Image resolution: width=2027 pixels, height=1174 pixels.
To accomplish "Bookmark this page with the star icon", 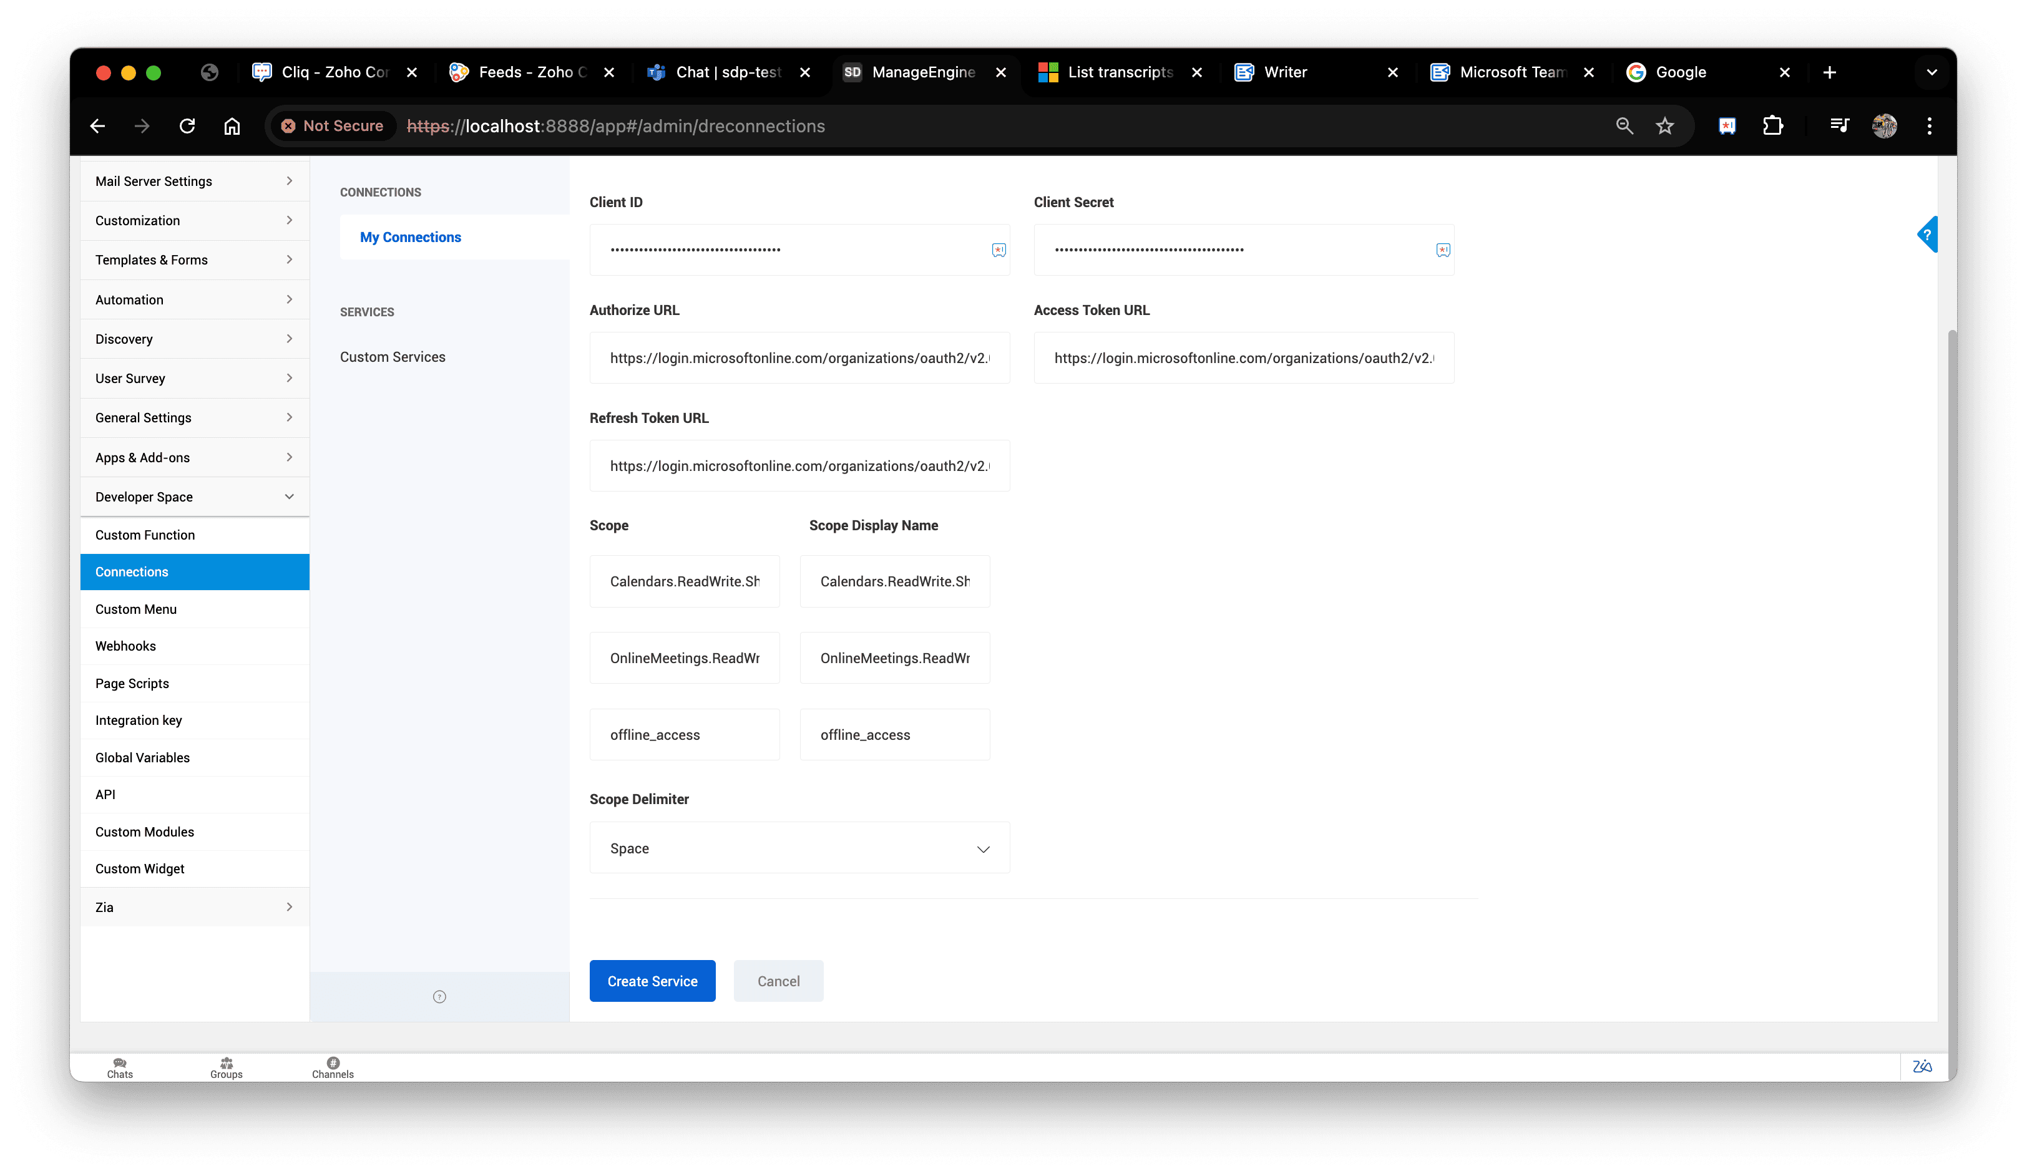I will point(1664,126).
